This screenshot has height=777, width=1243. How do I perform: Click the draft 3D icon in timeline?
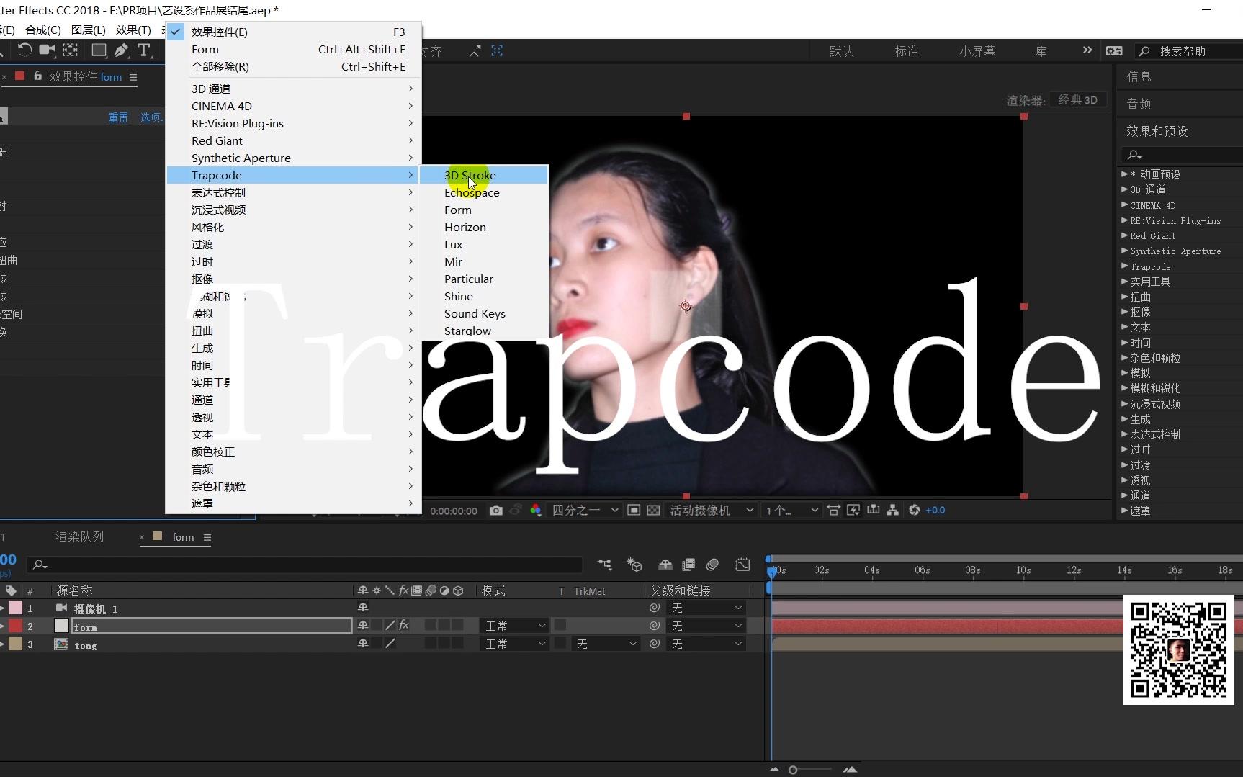634,565
